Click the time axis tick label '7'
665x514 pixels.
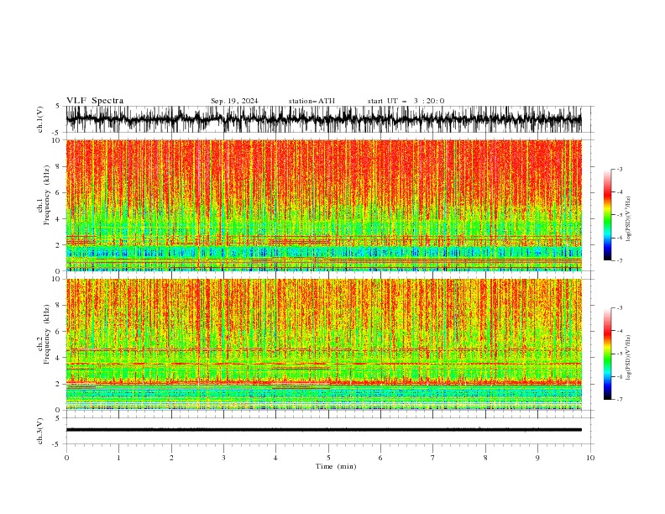click(433, 458)
